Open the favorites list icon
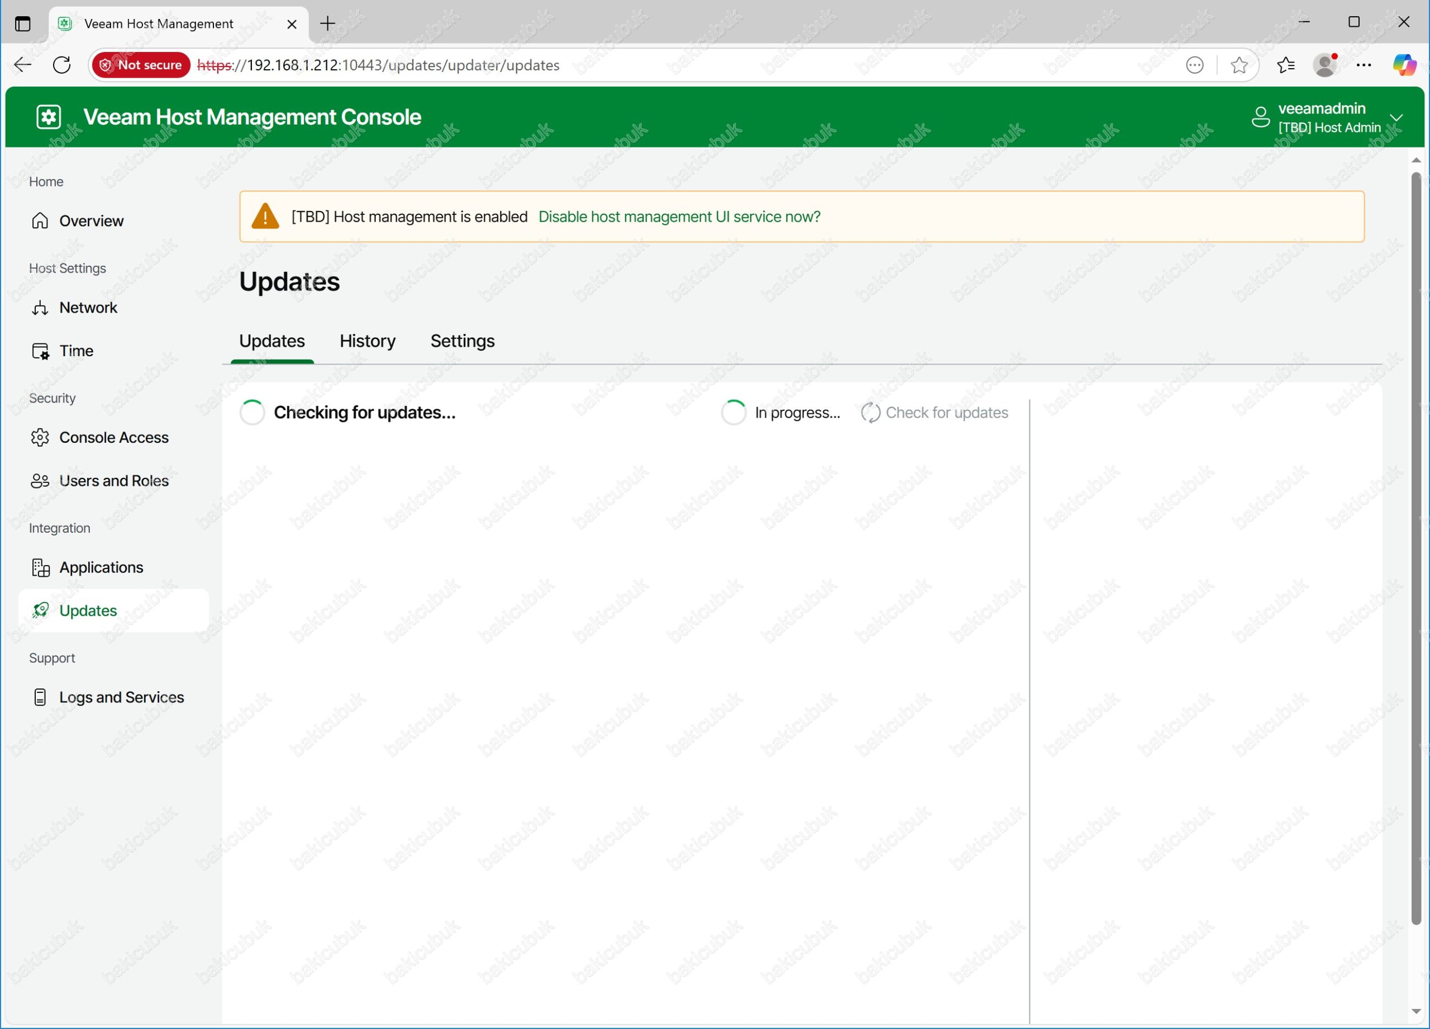This screenshot has height=1029, width=1430. pyautogui.click(x=1286, y=65)
